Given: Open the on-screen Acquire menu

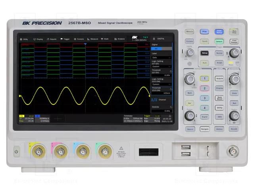Looking at the screenshot, I should 52,39.
